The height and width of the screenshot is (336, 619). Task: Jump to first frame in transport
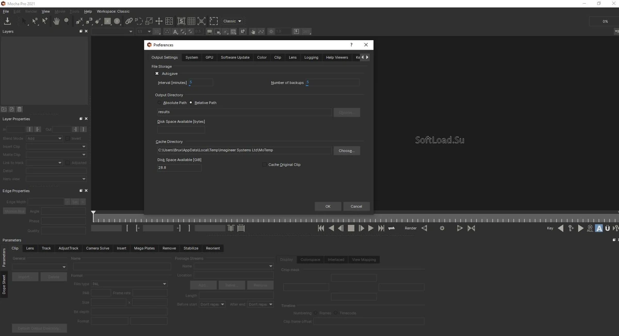321,228
